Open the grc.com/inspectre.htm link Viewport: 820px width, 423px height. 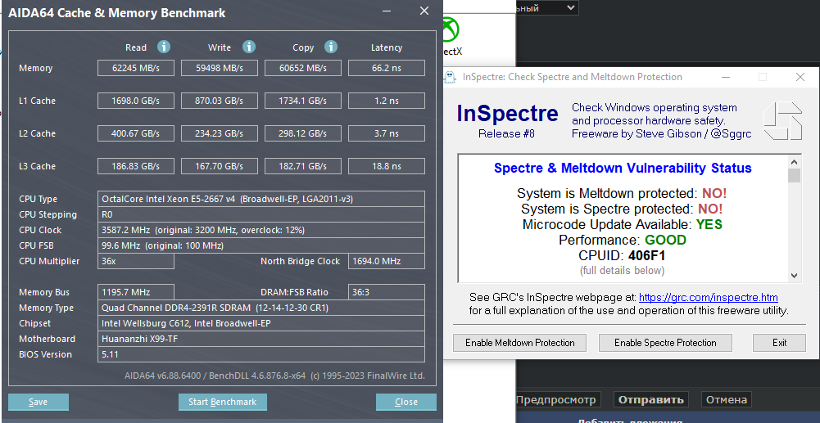708,298
